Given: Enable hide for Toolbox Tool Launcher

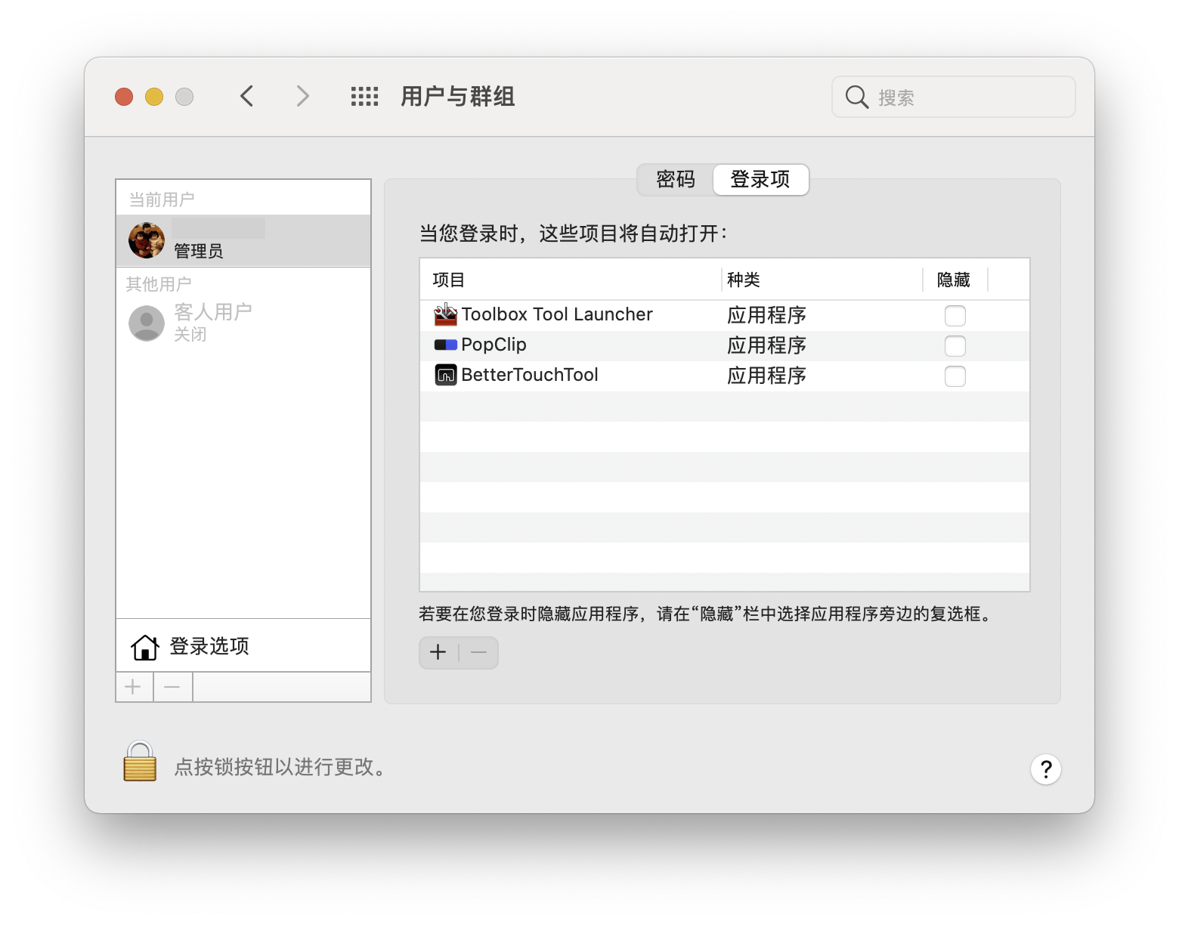Looking at the screenshot, I should (955, 315).
